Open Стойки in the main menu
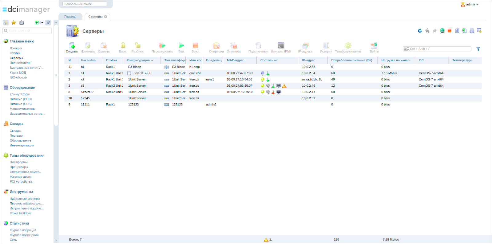This screenshot has height=244, width=492. coord(15,53)
